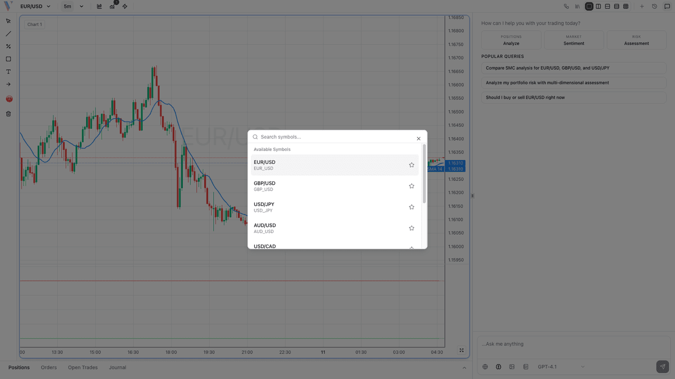This screenshot has width=675, height=379.
Task: Select the rectangle drawing tool
Action: pos(8,58)
